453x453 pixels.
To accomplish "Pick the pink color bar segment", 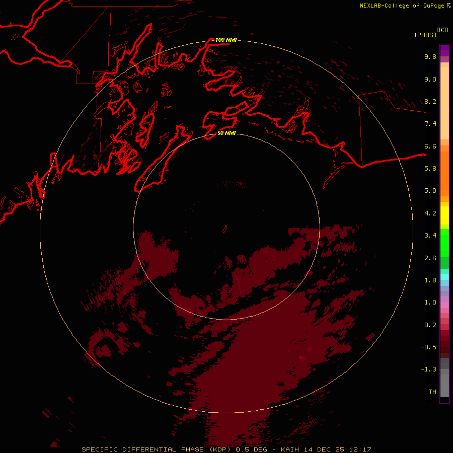I will point(444,305).
